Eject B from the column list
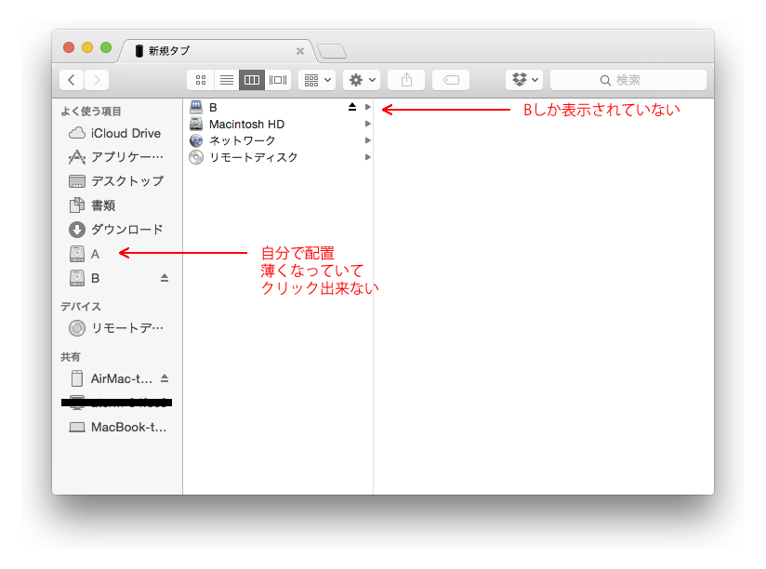This screenshot has height=569, width=766. (x=352, y=107)
